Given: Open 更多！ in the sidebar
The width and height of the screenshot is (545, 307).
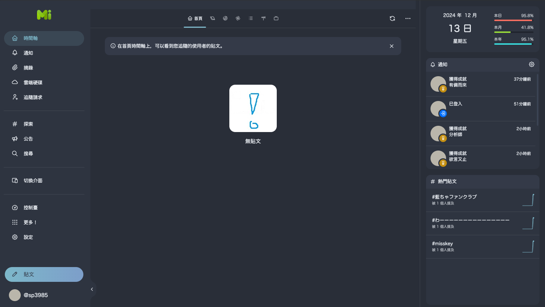Looking at the screenshot, I should (x=30, y=222).
